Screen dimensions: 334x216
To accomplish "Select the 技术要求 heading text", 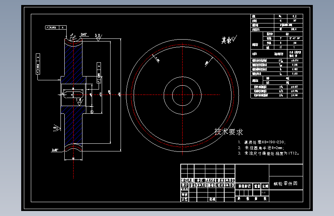I will click(228, 132).
